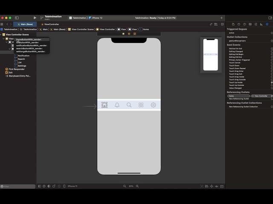
Task: Select Settings button in the outline
Action: point(20,66)
